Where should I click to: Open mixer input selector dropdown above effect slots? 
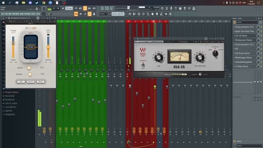[247, 22]
